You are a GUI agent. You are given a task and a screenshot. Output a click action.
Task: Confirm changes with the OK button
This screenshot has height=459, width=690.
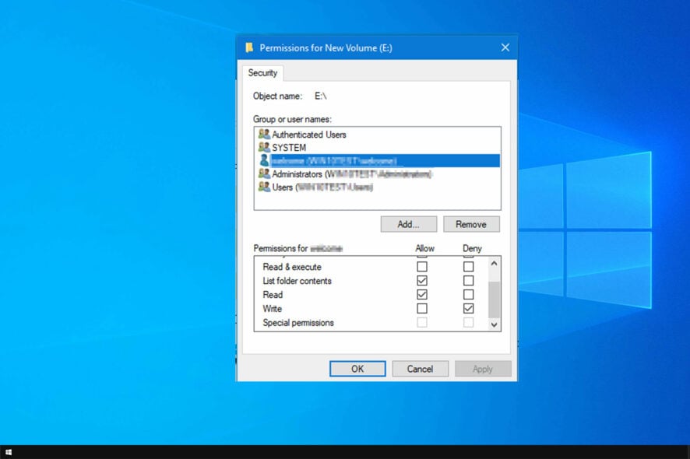tap(357, 368)
